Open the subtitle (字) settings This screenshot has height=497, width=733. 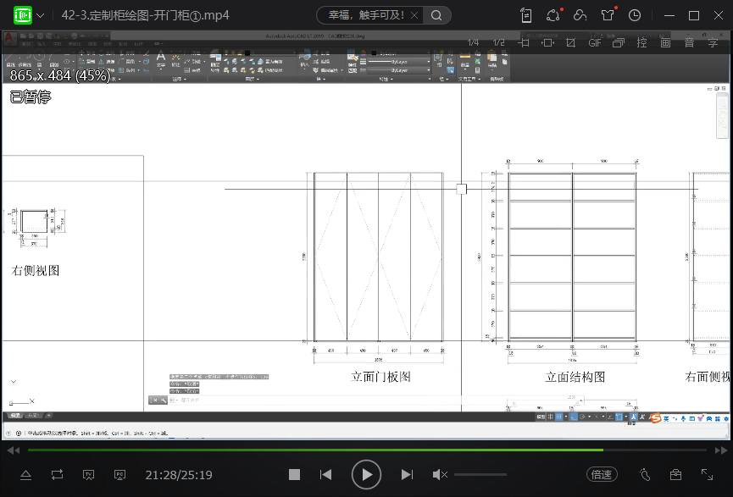713,42
